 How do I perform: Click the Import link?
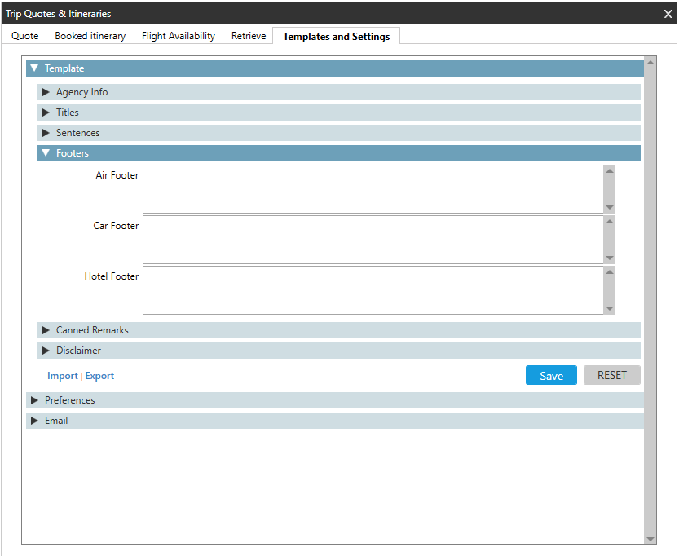tap(63, 376)
